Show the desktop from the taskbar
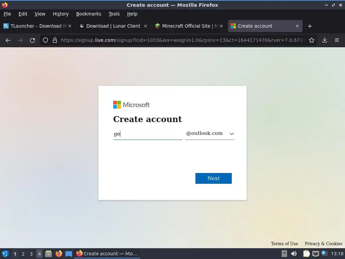 coord(69,254)
